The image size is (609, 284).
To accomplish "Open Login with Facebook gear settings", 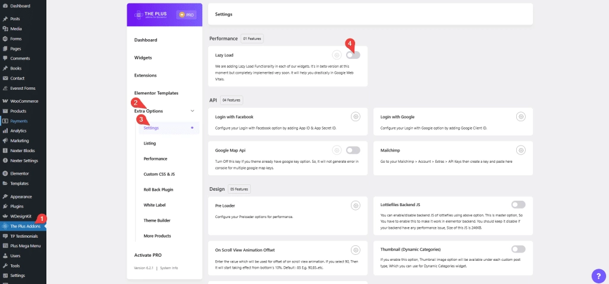I will pos(356,116).
